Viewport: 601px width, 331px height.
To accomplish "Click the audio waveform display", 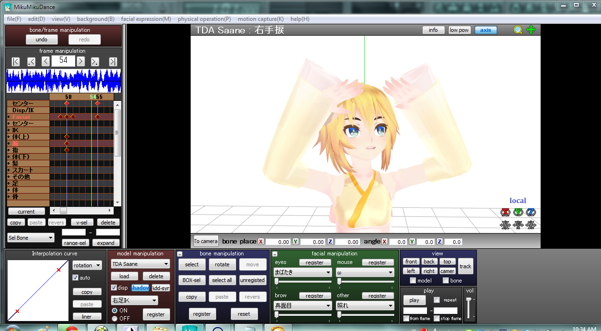I will tap(64, 81).
